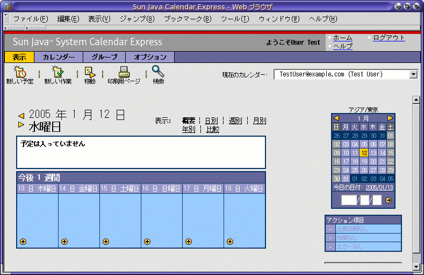The height and width of the screenshot is (275, 424).
Task: Click the 移動 (go to) icon
Action: (90, 72)
